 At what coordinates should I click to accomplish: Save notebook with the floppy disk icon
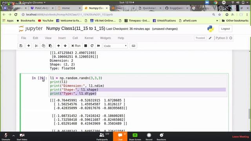(21, 46)
